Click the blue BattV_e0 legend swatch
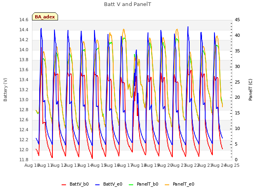The height and width of the screenshot is (192, 256). click(x=97, y=185)
